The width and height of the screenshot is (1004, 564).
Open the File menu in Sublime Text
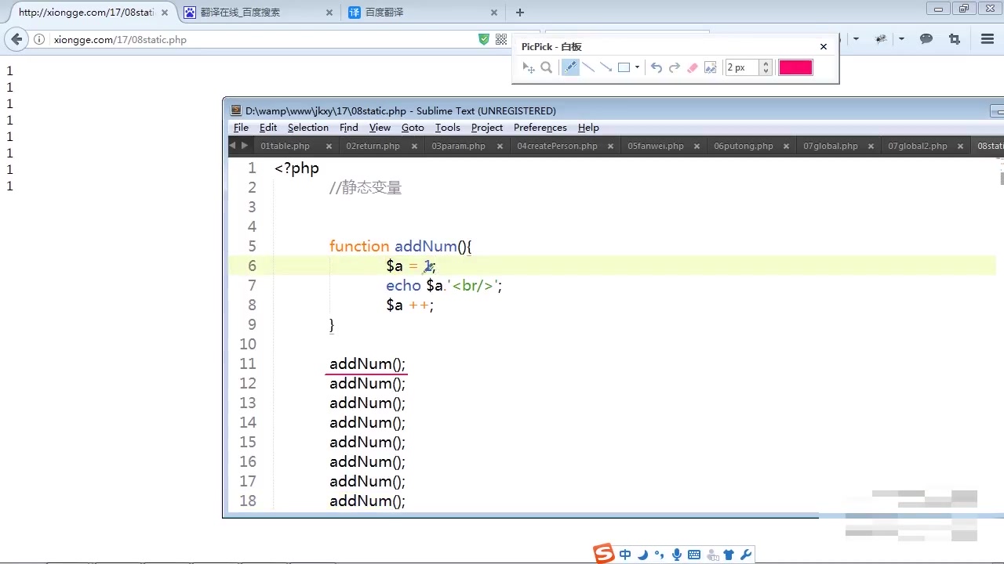tap(241, 128)
